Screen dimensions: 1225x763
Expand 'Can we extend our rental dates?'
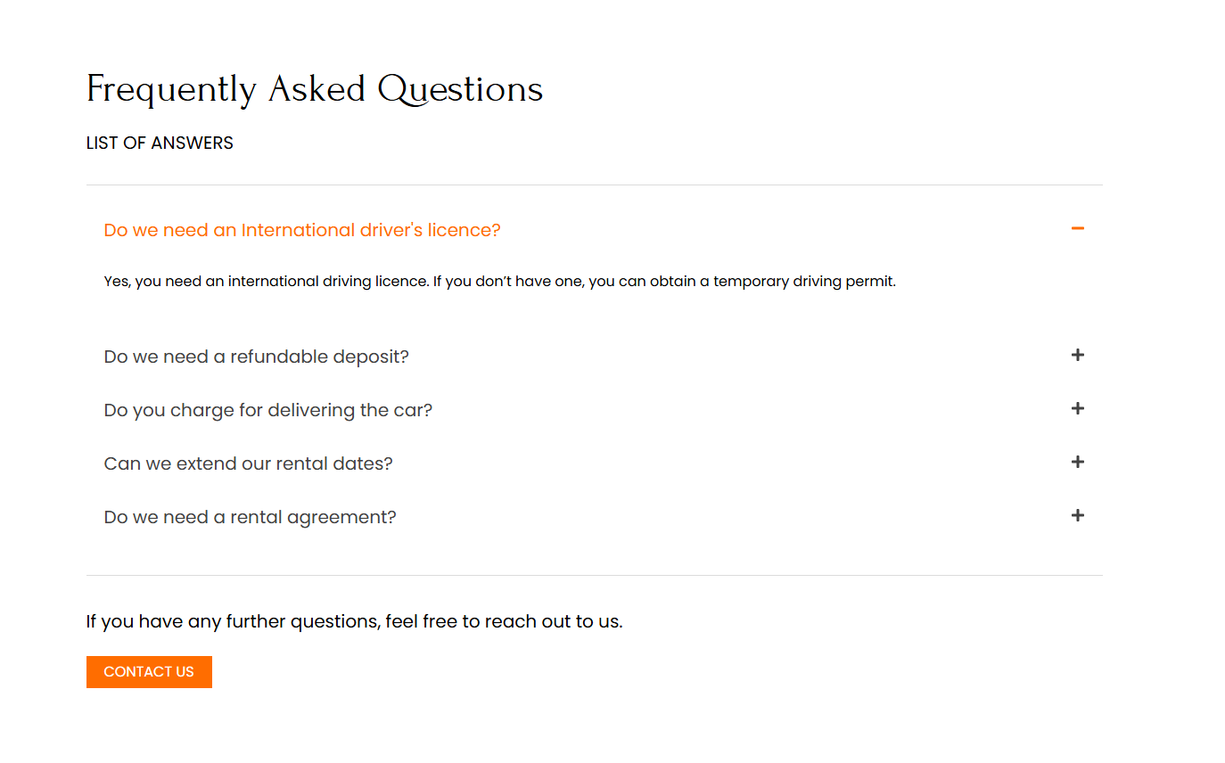[248, 464]
